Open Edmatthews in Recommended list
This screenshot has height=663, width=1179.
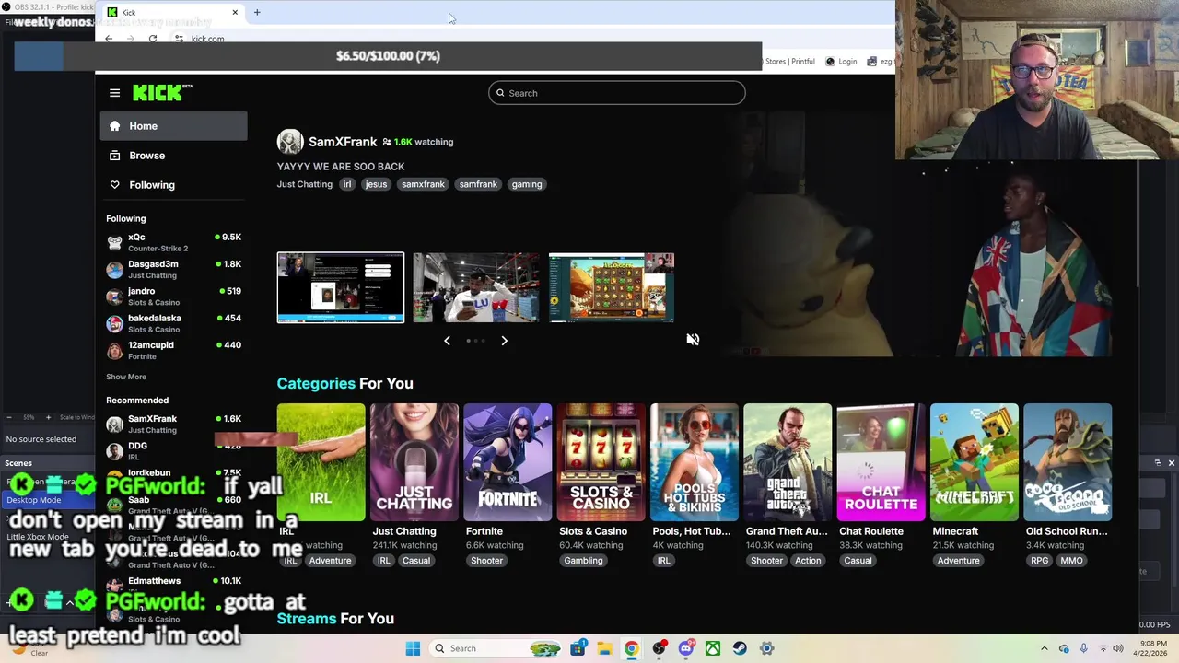[173, 586]
